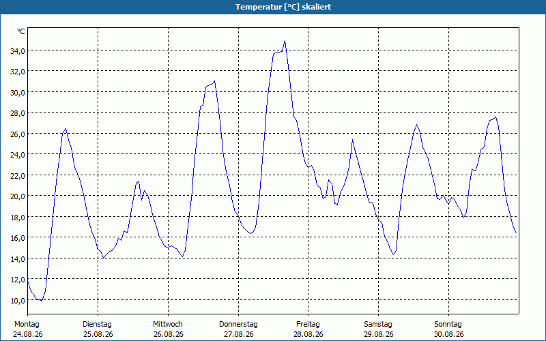Click the 10,0 axis value
The image size is (546, 341).
tap(18, 300)
